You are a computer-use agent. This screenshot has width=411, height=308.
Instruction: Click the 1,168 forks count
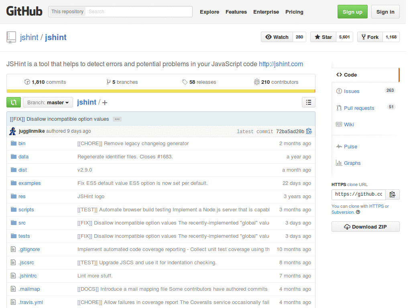pyautogui.click(x=391, y=37)
